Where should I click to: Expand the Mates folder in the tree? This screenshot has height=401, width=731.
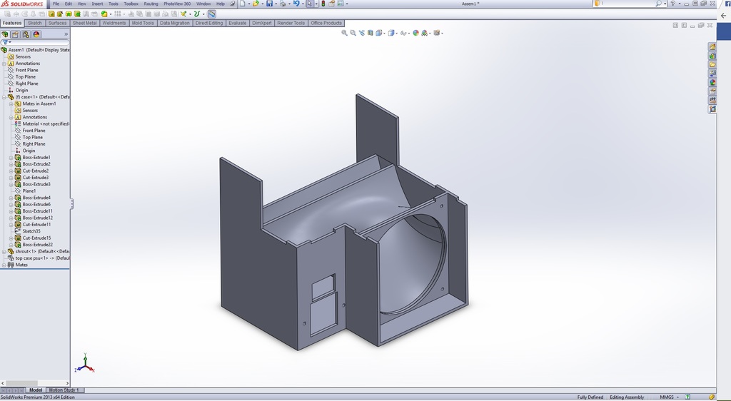click(4, 265)
